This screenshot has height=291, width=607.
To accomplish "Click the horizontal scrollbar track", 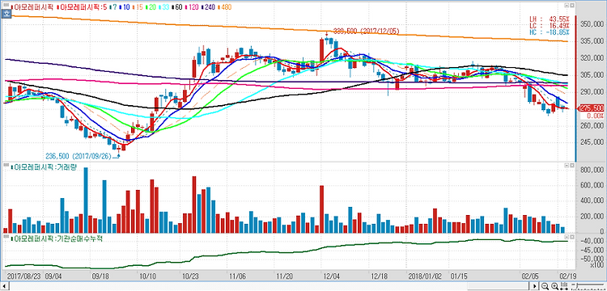I will click(x=269, y=286).
